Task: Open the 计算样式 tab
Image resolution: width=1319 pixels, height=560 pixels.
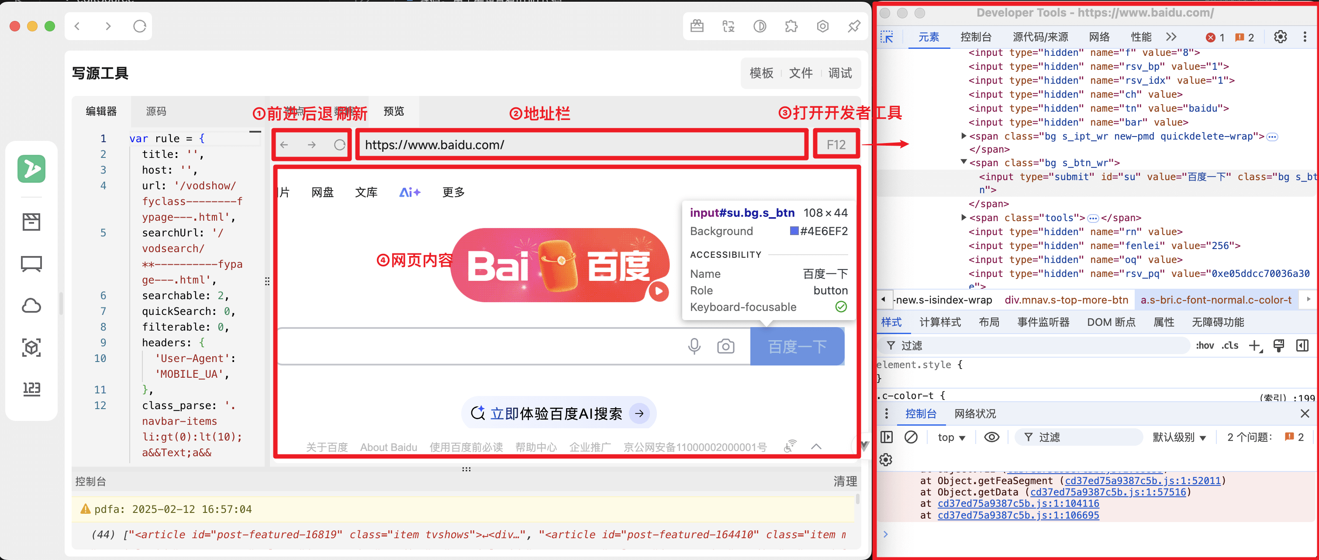Action: pos(940,322)
